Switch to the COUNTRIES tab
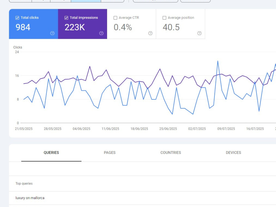Image resolution: width=276 pixels, height=207 pixels. click(171, 153)
